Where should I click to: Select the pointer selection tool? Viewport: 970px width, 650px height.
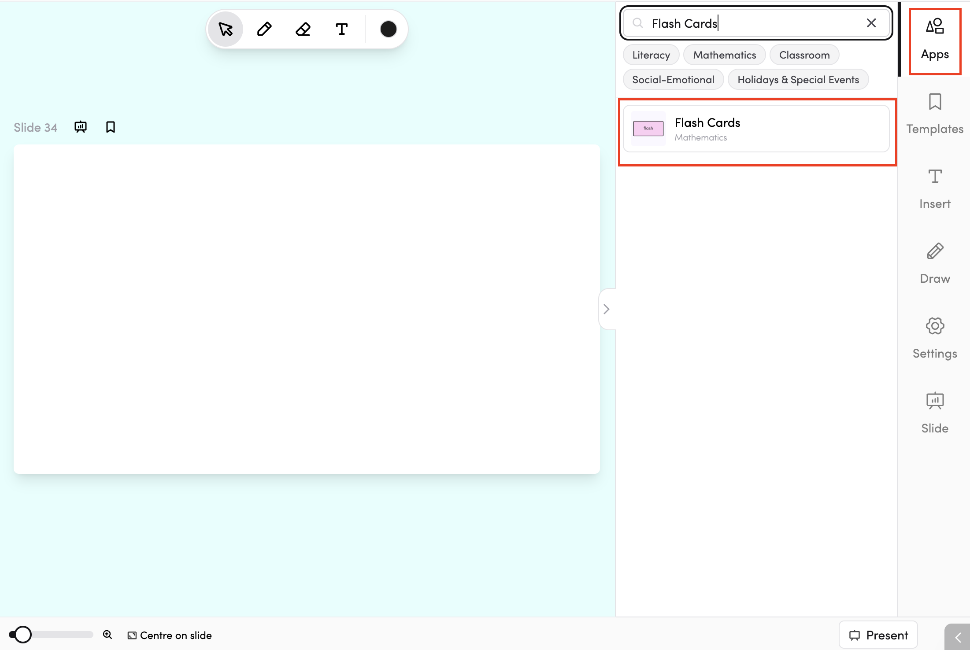pyautogui.click(x=226, y=29)
